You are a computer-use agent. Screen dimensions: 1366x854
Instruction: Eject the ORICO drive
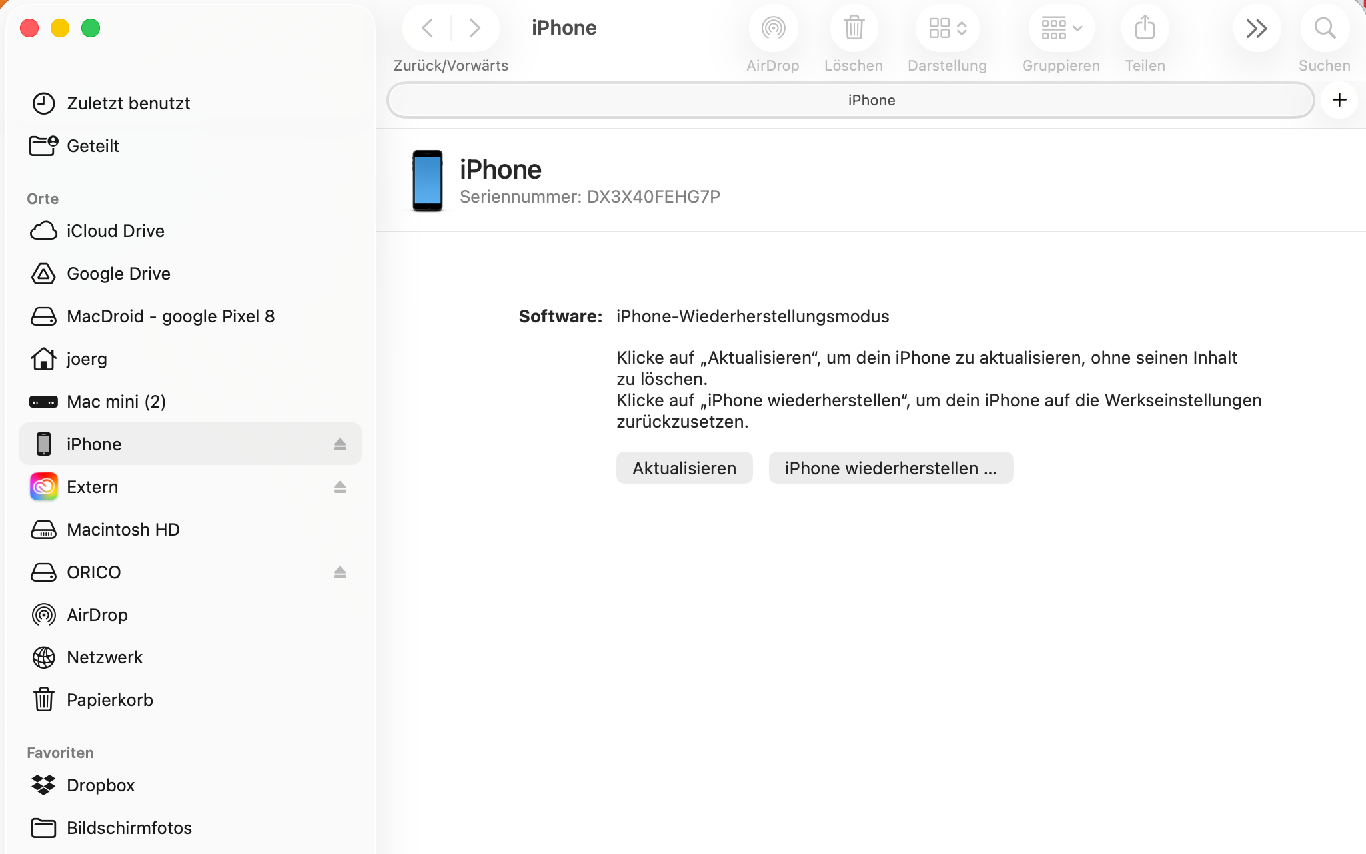[340, 572]
